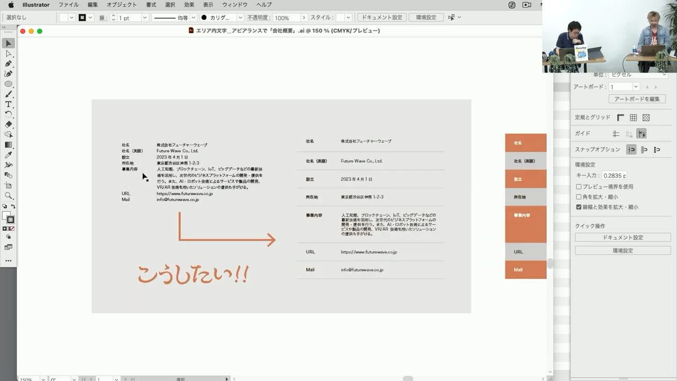Change screen mode in toolbar
Screen dimensions: 677x381
click(x=8, y=247)
